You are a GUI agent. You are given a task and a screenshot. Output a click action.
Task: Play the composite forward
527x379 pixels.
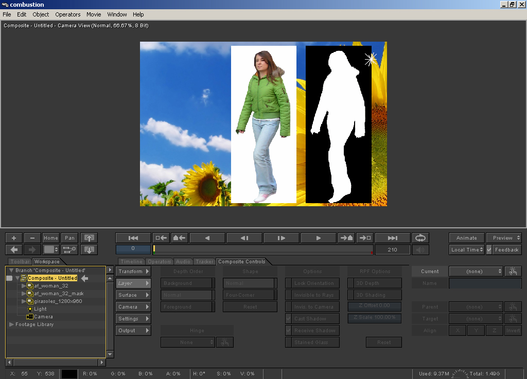click(x=318, y=238)
